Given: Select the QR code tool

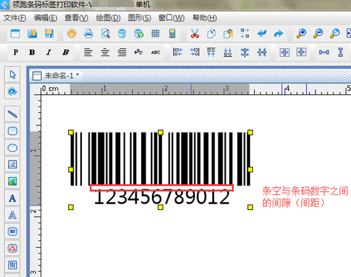Looking at the screenshot, I should [12, 265].
